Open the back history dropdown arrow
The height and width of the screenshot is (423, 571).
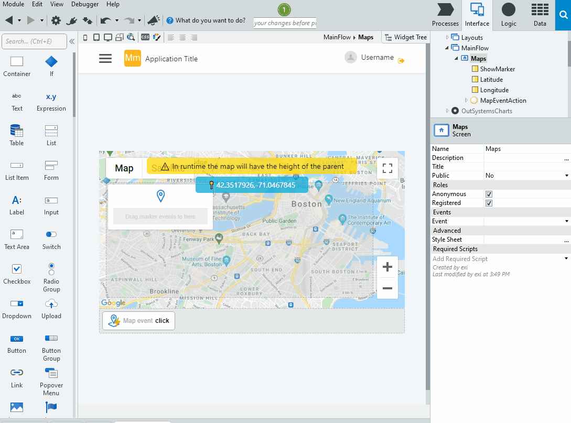19,21
